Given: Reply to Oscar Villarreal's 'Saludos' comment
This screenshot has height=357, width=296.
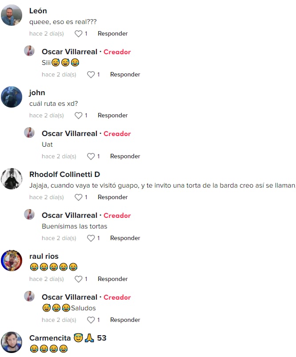Looking at the screenshot, I should coord(125,320).
